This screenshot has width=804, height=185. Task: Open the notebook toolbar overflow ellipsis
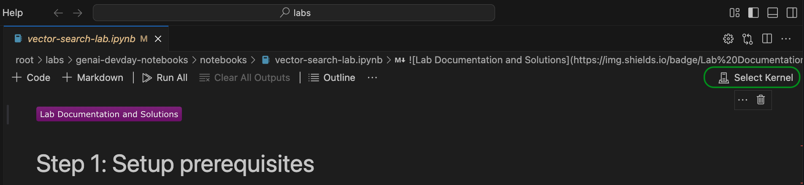tap(372, 78)
